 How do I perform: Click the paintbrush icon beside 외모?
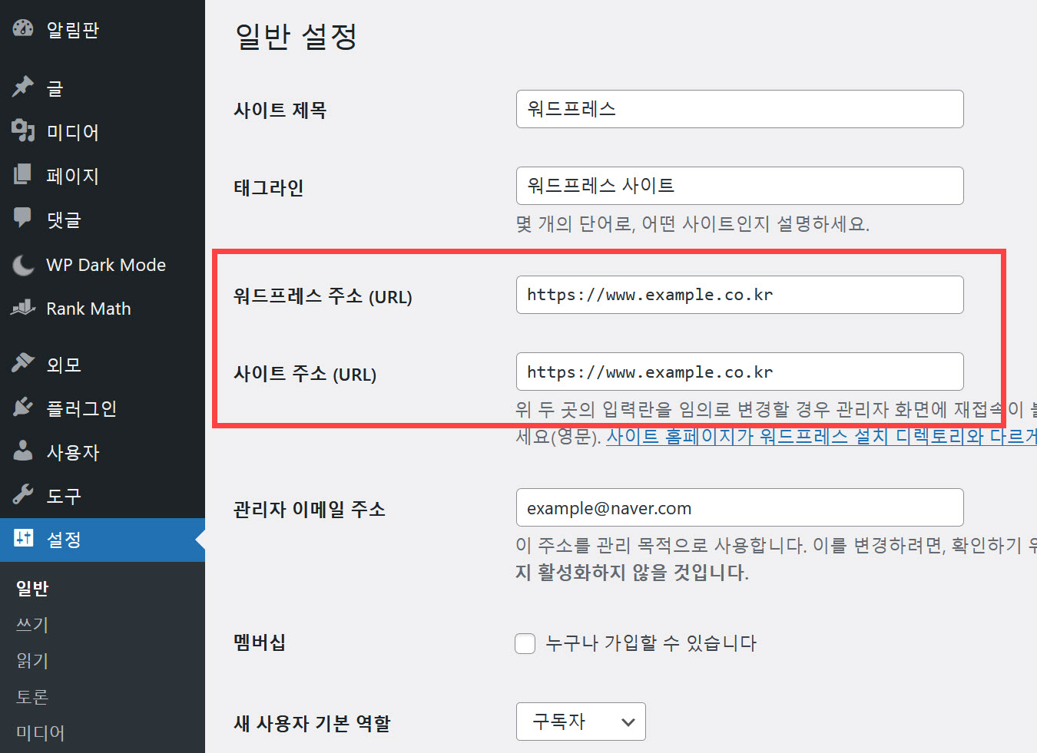(23, 363)
